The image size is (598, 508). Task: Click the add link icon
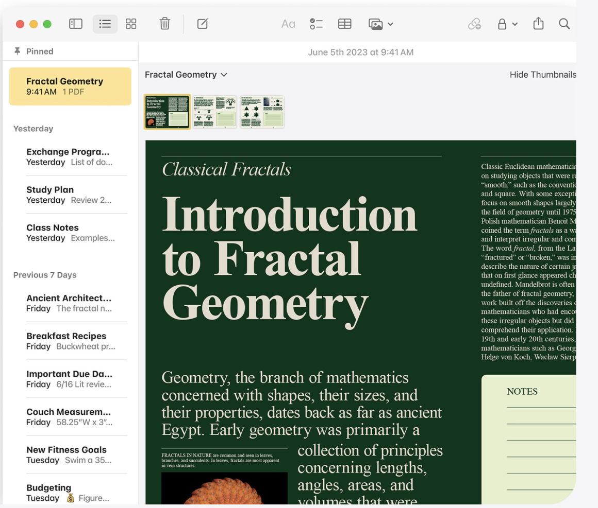(474, 24)
